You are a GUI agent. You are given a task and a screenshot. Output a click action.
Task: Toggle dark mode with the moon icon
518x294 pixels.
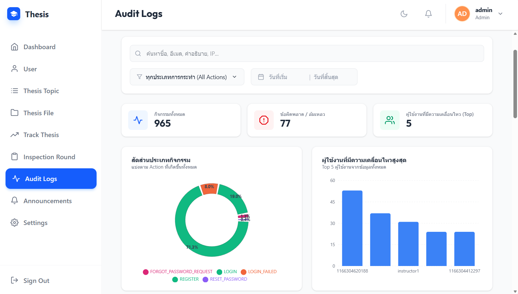(404, 14)
